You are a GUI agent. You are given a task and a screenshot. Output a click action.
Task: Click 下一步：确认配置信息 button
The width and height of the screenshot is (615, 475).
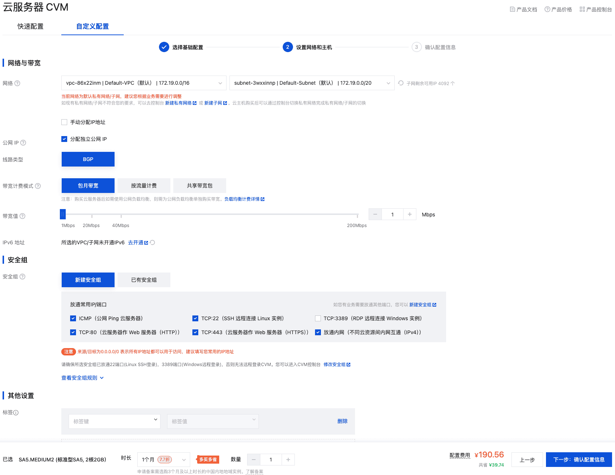coord(579,459)
